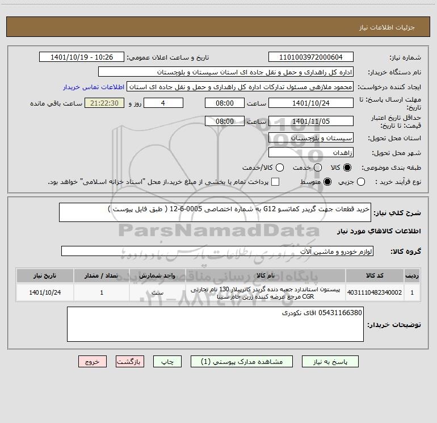Click the اطلاعات کالاهای مورد نیاز heading
This screenshot has height=423, width=437.
(379, 231)
